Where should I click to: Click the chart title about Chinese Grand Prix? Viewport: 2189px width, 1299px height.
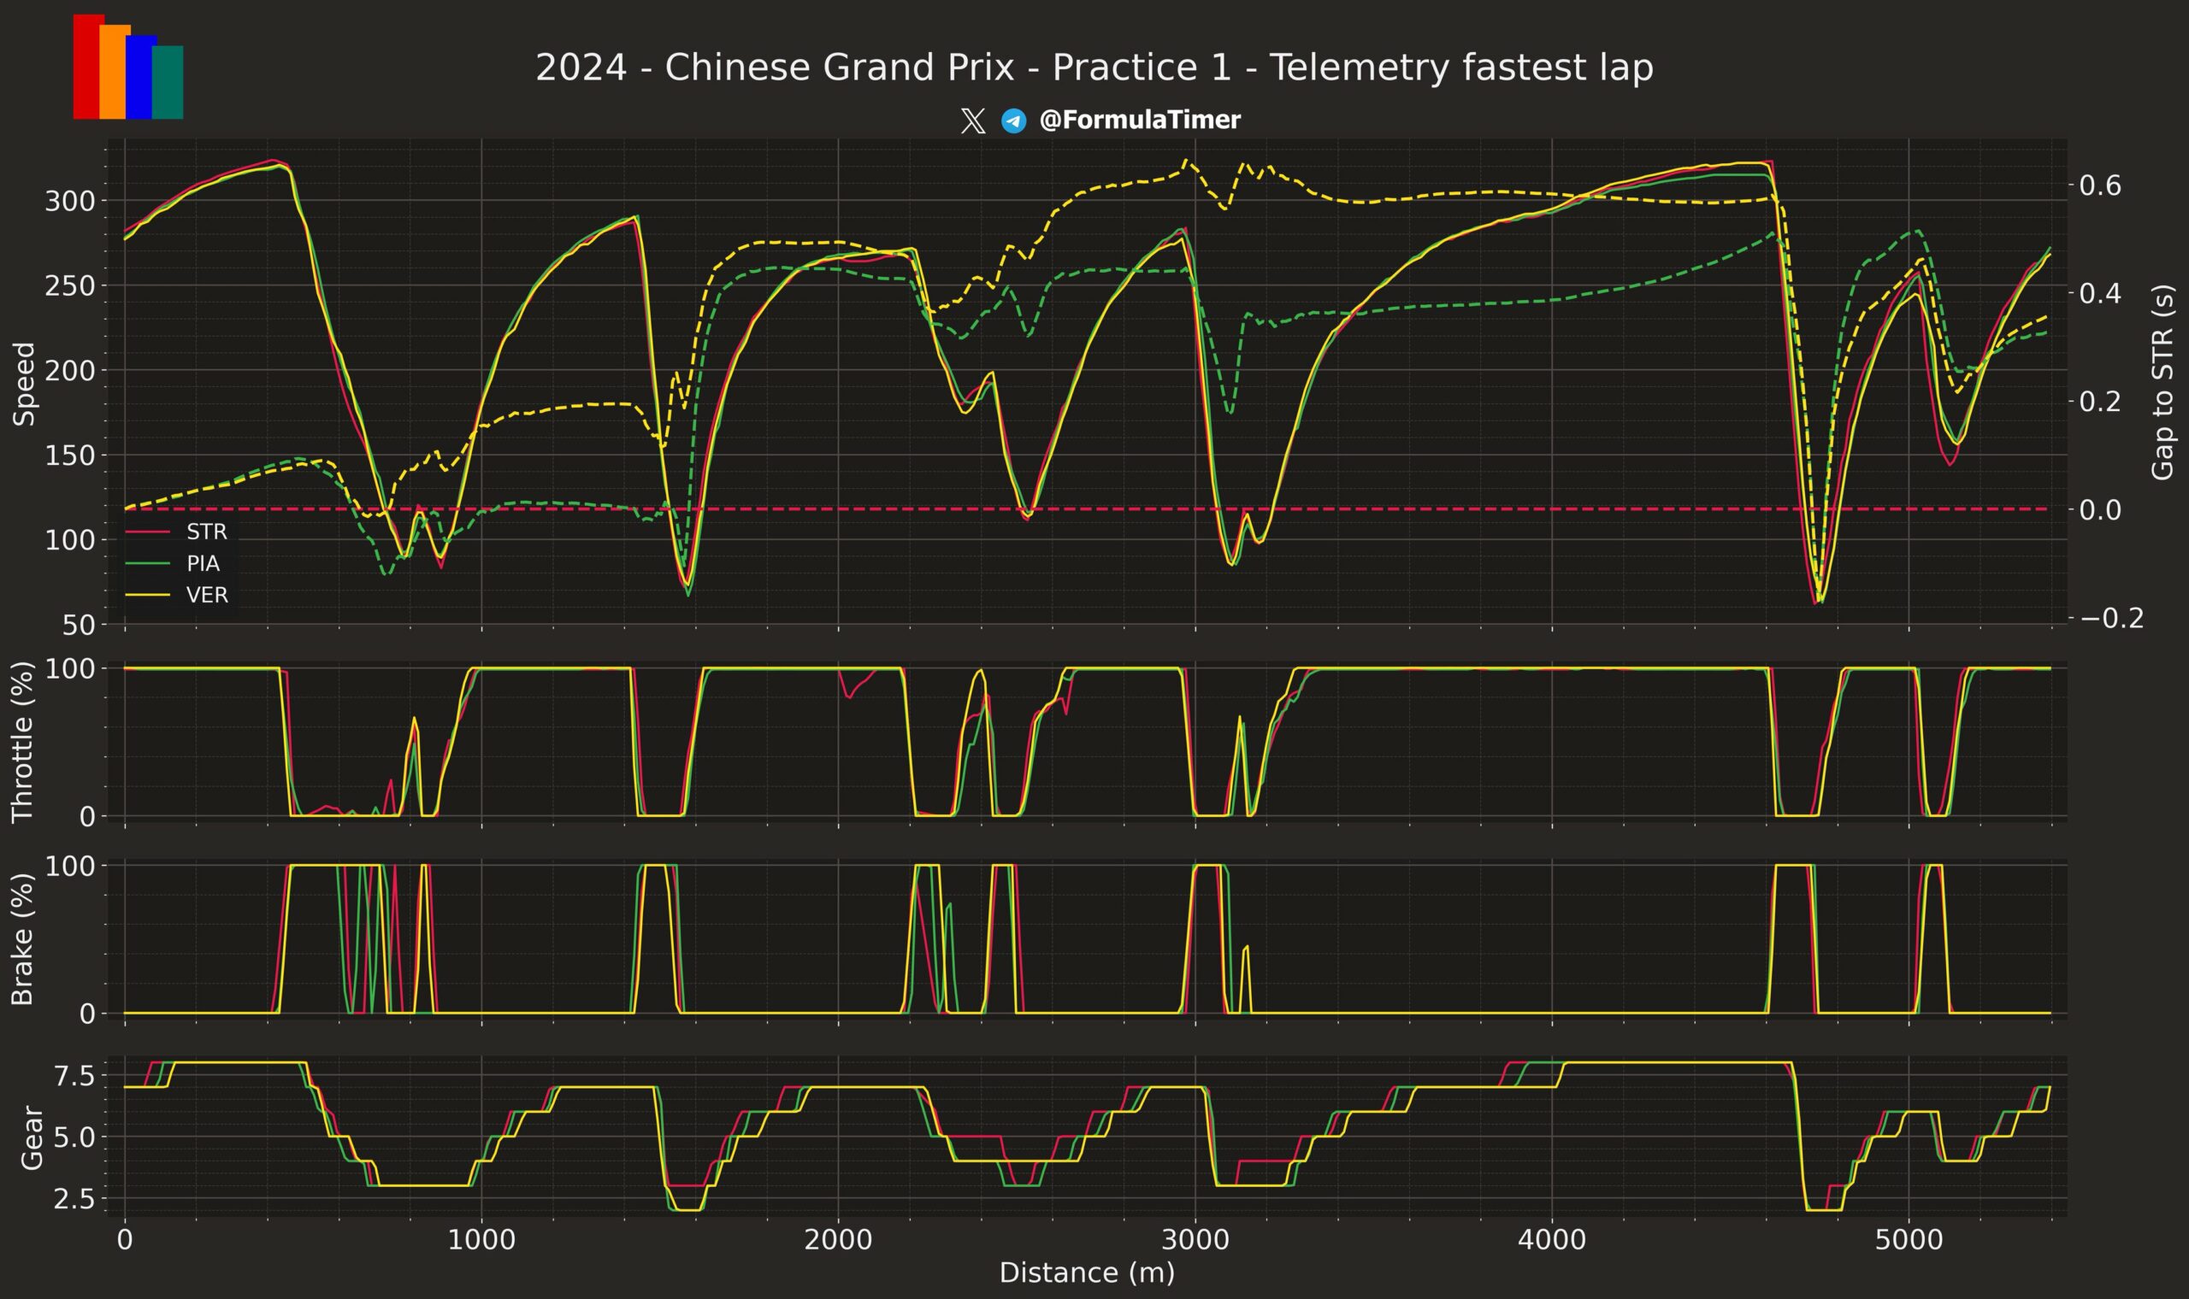(1094, 68)
